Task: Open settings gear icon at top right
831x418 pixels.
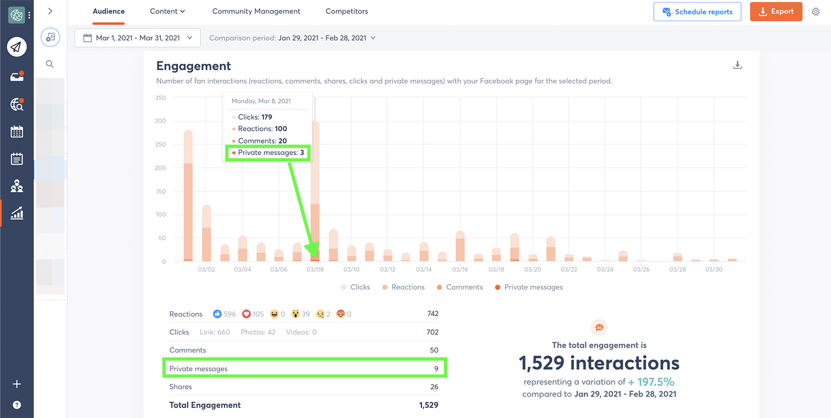Action: [x=816, y=11]
